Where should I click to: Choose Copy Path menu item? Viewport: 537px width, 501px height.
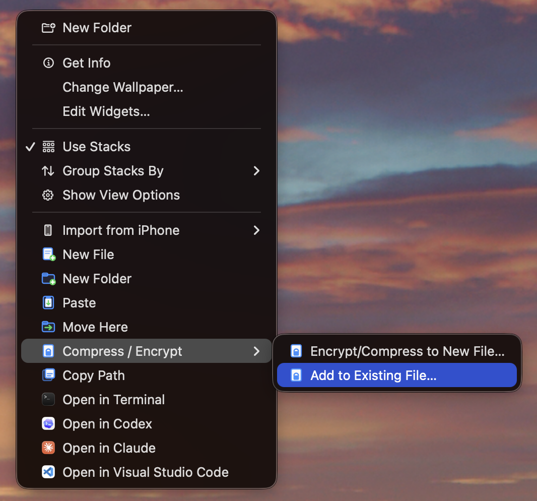pos(147,375)
